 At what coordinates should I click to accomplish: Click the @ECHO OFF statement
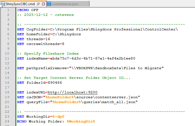tap(27, 10)
